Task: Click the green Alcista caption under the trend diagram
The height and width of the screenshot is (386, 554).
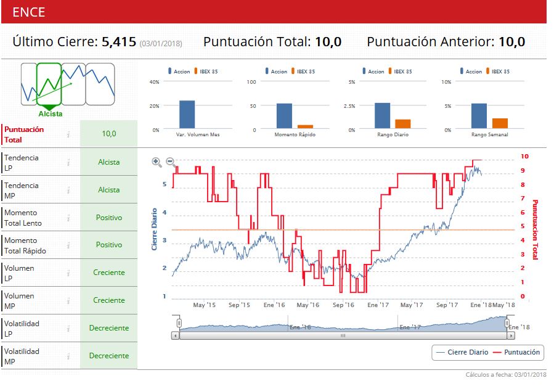Action: click(x=50, y=114)
